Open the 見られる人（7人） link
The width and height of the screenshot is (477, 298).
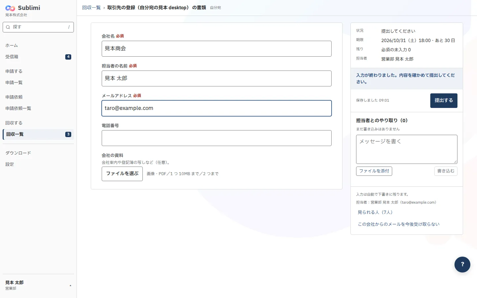[375, 212]
